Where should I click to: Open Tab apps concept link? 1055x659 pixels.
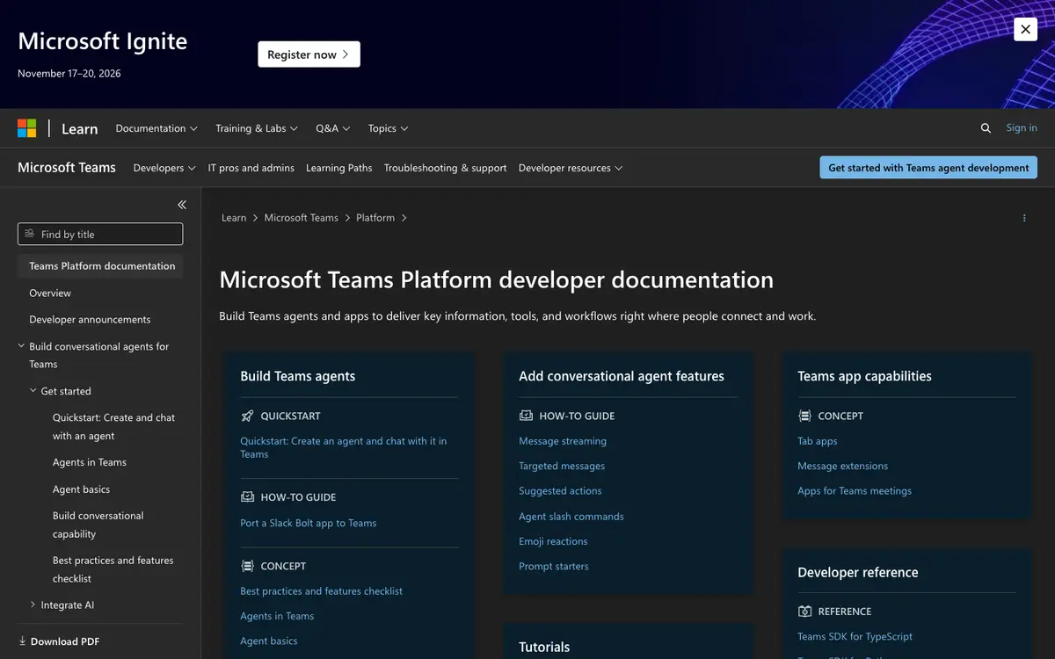coord(818,441)
